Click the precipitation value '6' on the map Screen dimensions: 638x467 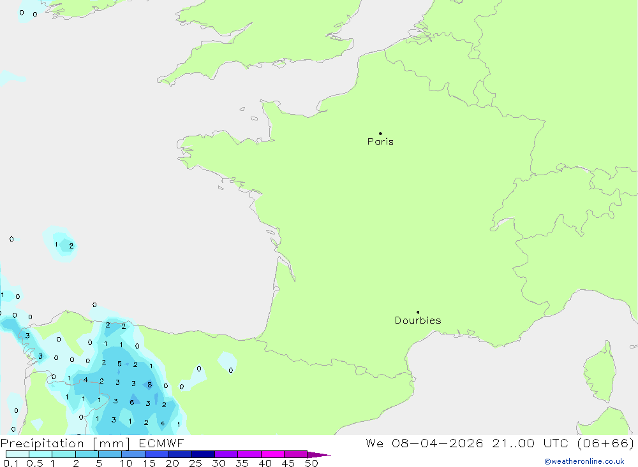(x=132, y=402)
